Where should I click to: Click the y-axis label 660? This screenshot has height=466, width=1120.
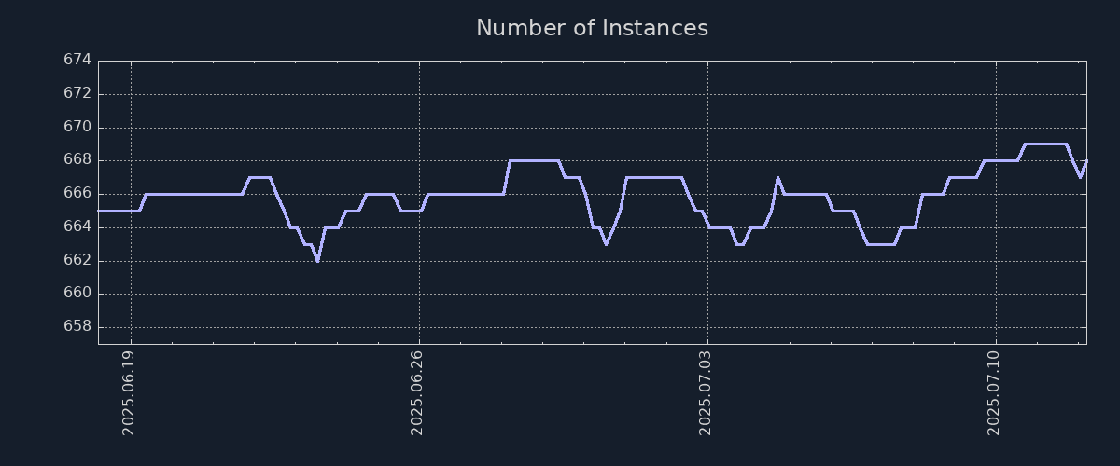point(77,294)
